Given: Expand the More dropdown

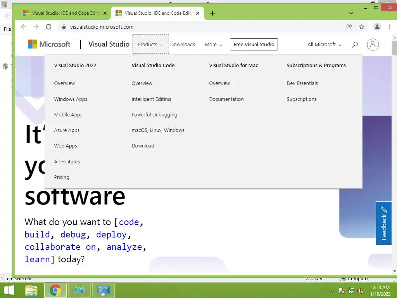Looking at the screenshot, I should pyautogui.click(x=214, y=45).
